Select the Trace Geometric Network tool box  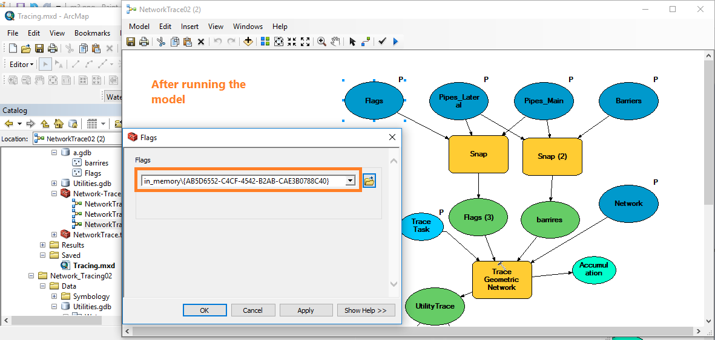[x=502, y=280]
